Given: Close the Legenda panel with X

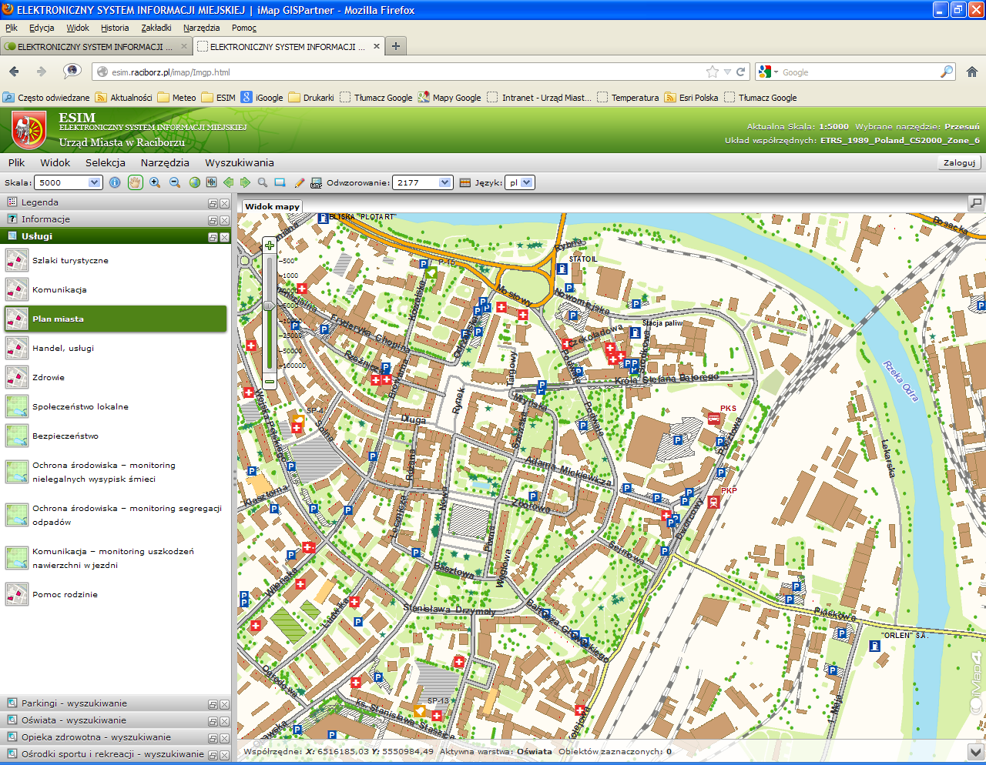Looking at the screenshot, I should point(224,203).
